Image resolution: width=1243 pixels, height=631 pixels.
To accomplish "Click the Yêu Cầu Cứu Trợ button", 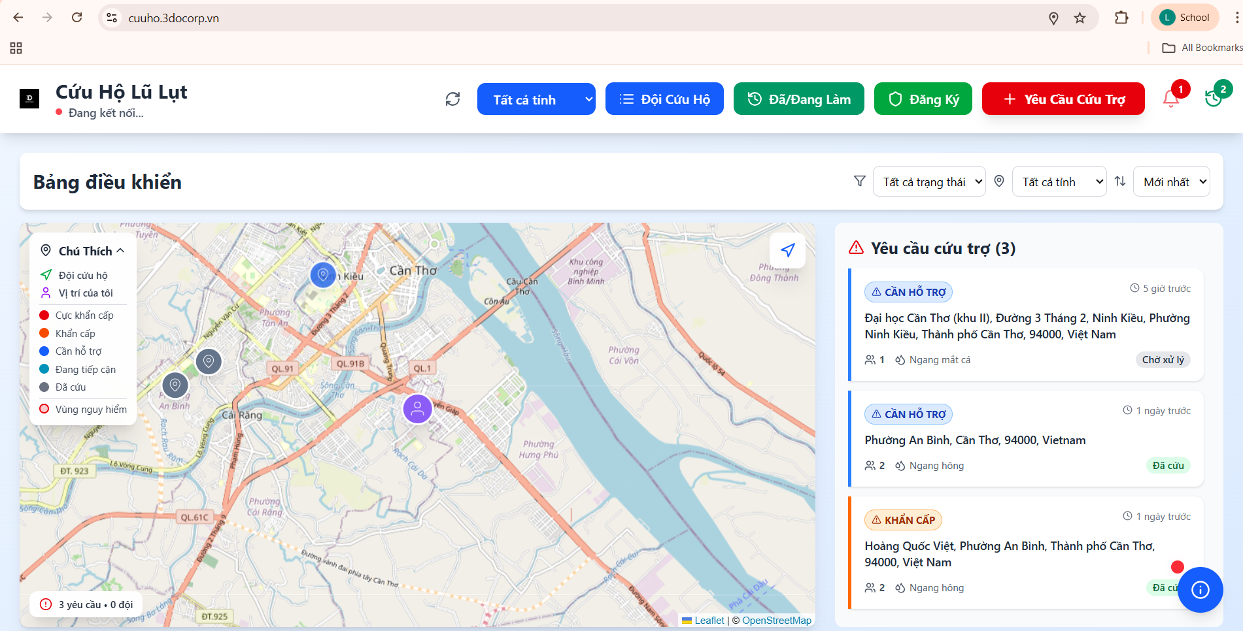I will click(x=1063, y=99).
